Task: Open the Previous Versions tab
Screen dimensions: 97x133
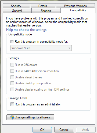Action: [x=75, y=6]
